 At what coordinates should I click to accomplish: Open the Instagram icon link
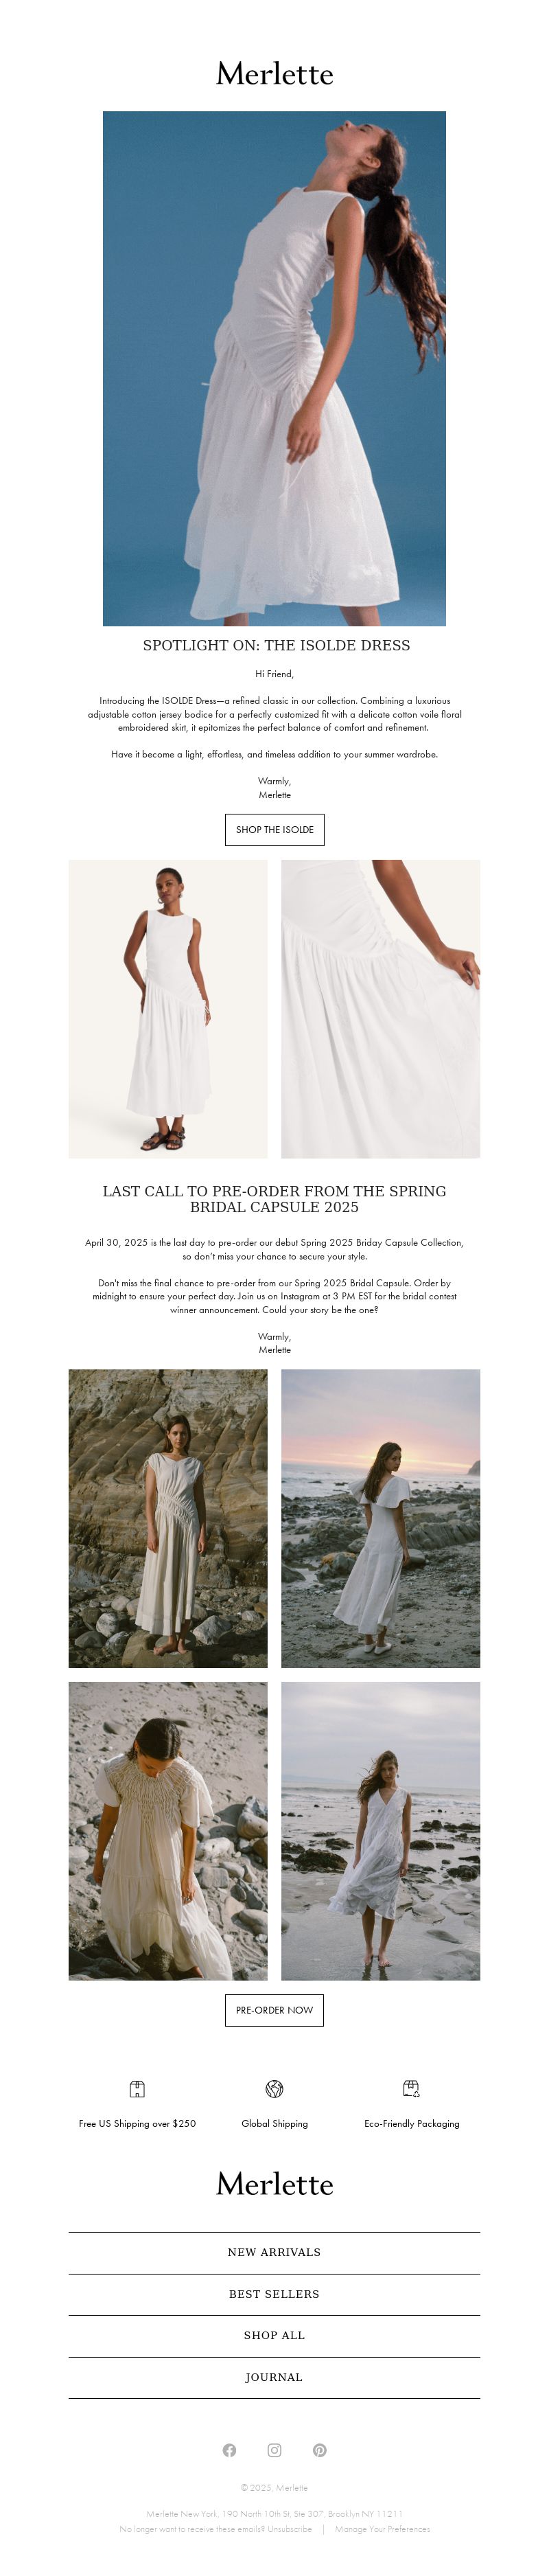[274, 2449]
